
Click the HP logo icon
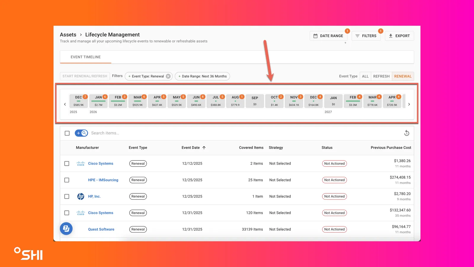point(81,196)
